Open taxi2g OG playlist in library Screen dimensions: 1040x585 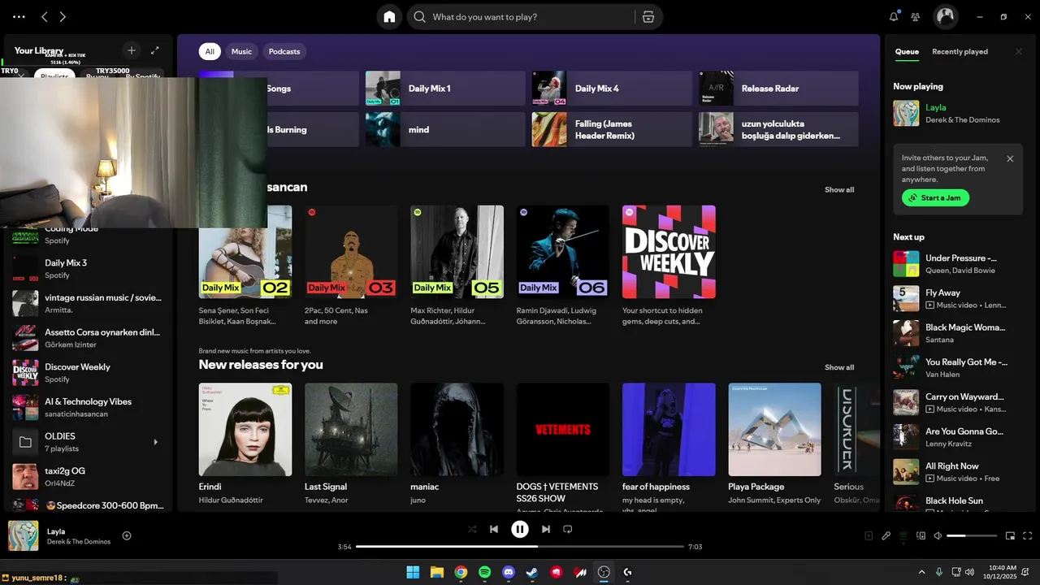click(87, 476)
